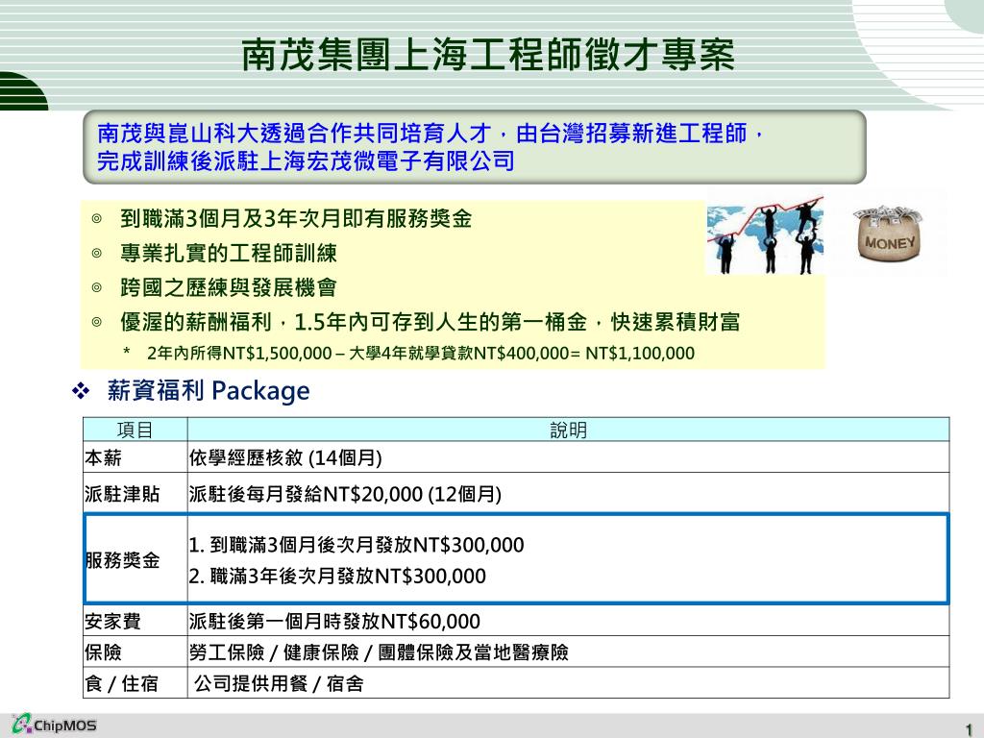This screenshot has height=738, width=984.
Task: Click the people holding up the red chart line
Action: pyautogui.click(x=765, y=235)
